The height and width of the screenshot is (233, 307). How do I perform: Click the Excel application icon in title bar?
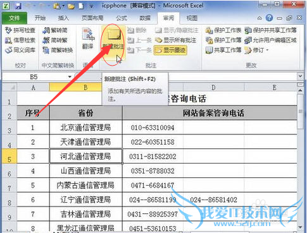pyautogui.click(x=6, y=6)
